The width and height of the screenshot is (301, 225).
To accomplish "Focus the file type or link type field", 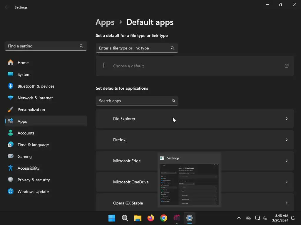I will [x=137, y=48].
